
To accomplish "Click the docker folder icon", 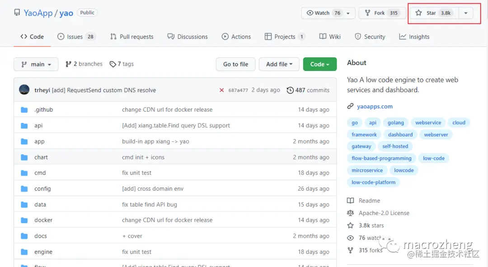I will tap(24, 220).
